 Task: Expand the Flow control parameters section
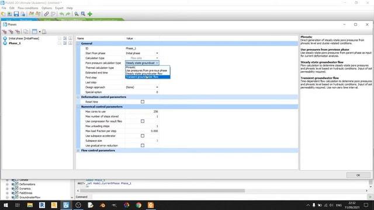[78, 150]
